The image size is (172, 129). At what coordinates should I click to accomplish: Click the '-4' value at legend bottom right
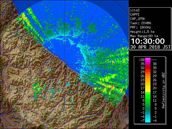155,121
